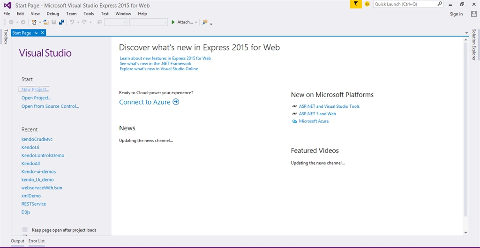480x248 pixels.
Task: Toggle Keep page open after project loads
Action: (x=25, y=230)
